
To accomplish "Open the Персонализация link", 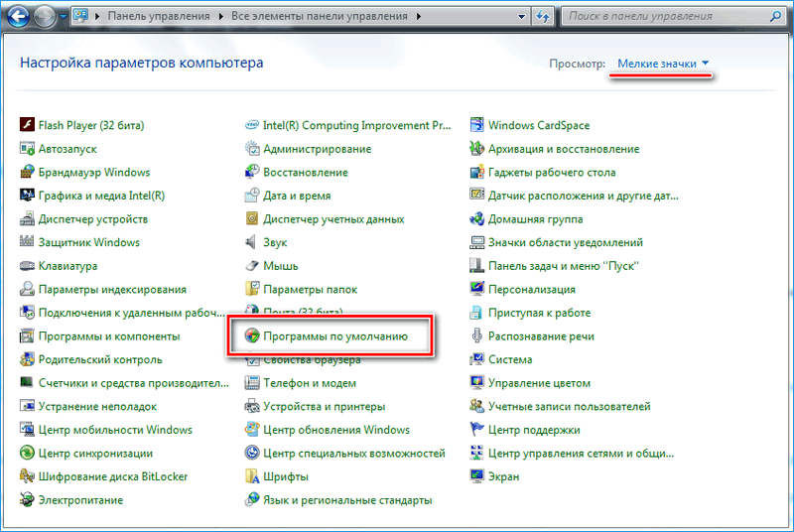I will [x=531, y=289].
